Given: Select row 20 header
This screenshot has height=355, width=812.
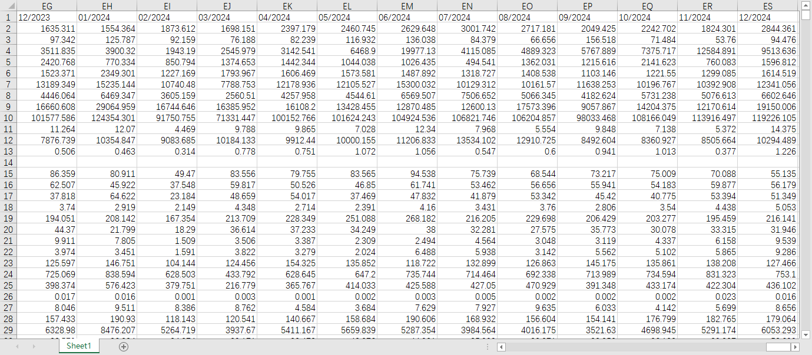Looking at the screenshot, I should [8, 229].
